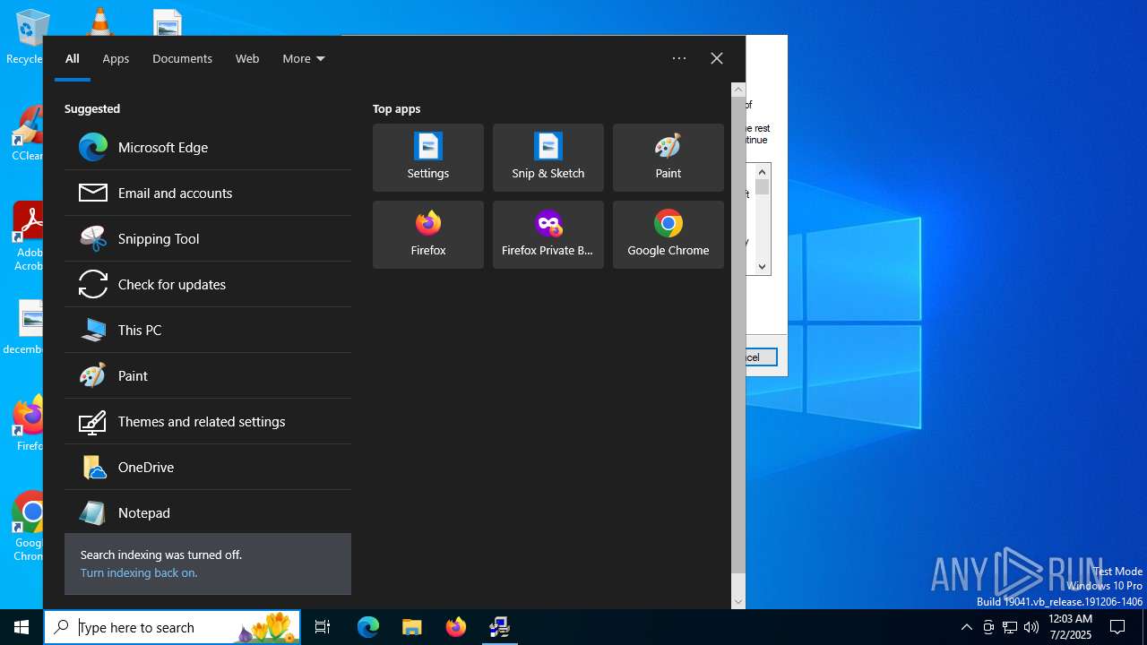Launch Notepad from suggested list
Screen dimensions: 1147x645
208,512
